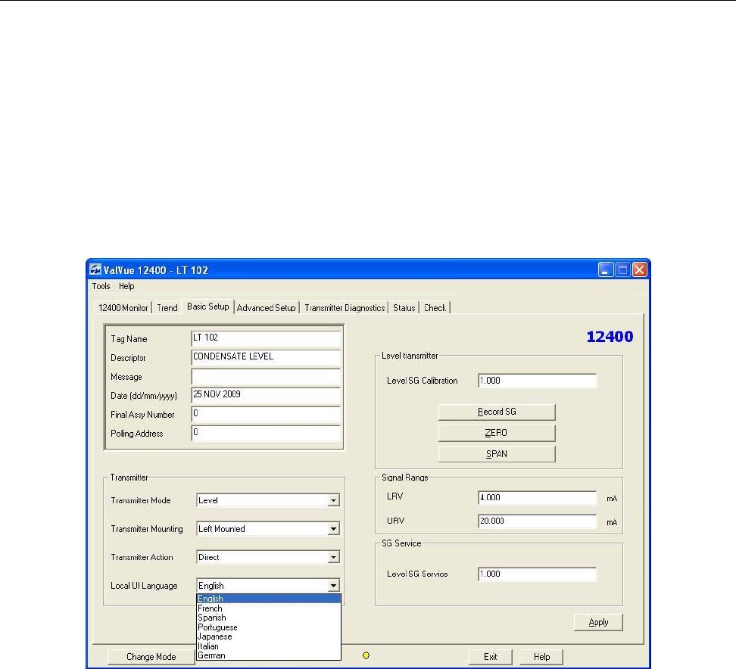736x669 pixels.
Task: Click the SPAN button
Action: [x=497, y=454]
